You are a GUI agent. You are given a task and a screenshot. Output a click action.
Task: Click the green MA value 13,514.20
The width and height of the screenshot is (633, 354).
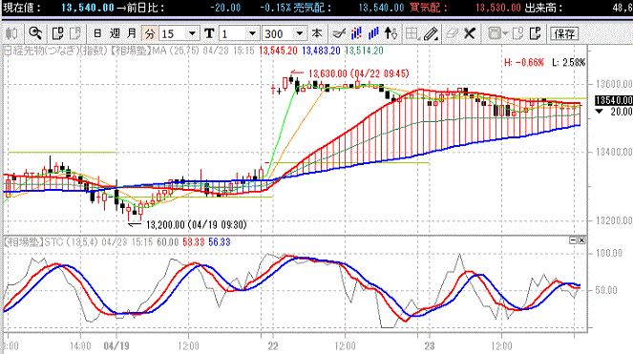point(364,51)
